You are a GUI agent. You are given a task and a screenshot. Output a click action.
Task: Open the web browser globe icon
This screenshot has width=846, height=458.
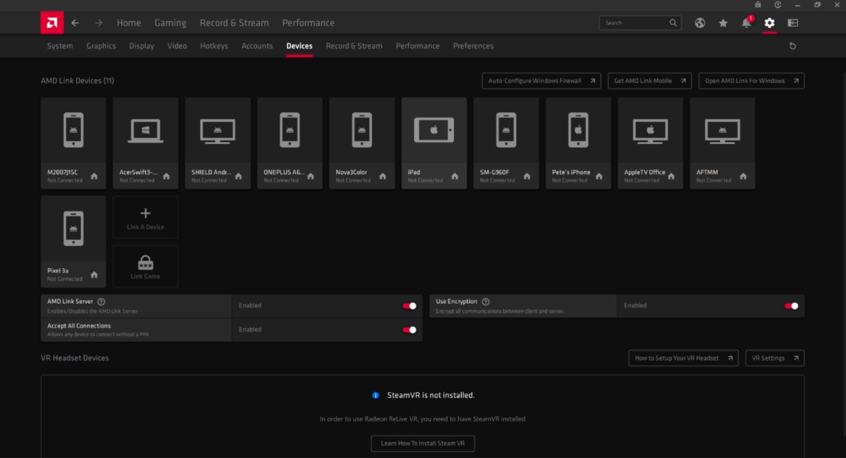coord(700,23)
